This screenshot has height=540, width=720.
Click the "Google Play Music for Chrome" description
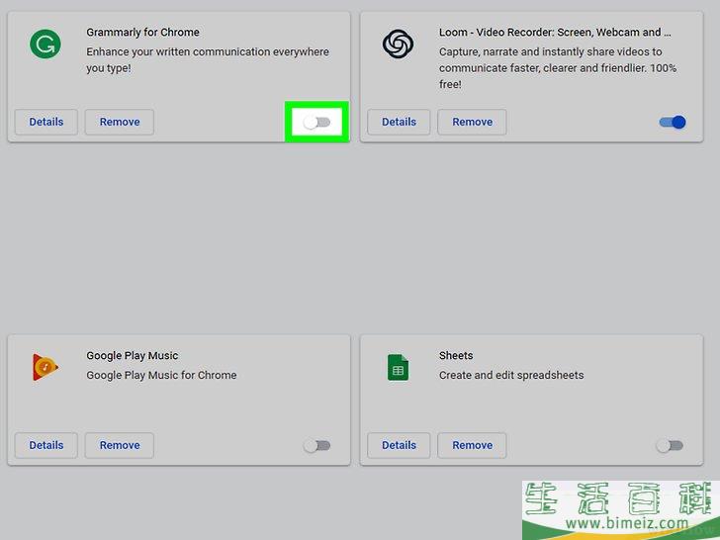click(x=161, y=375)
